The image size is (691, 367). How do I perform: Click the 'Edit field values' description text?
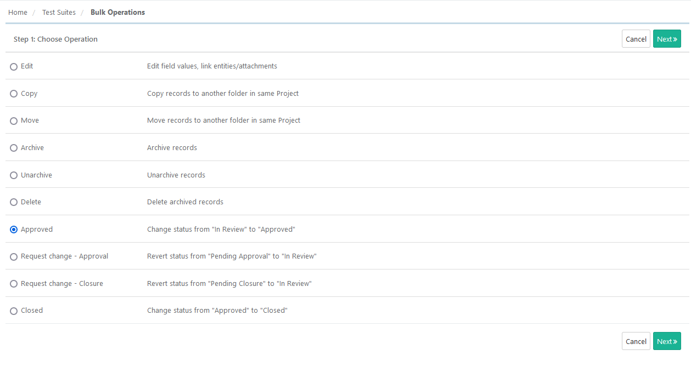pos(212,66)
